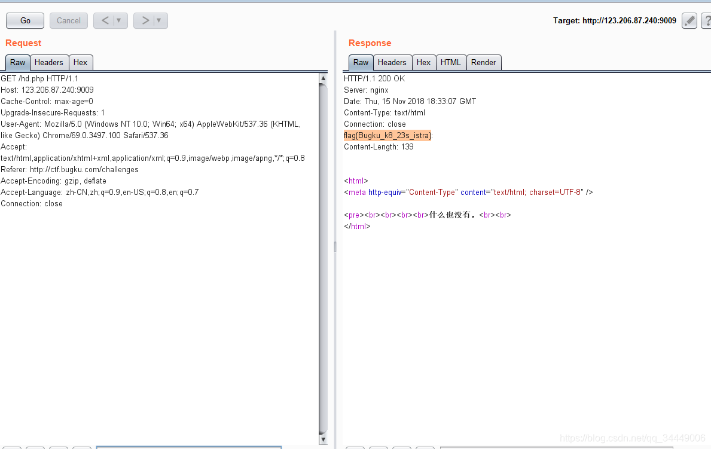711x449 pixels.
Task: Click the Referer header line with ctf.bugku.com
Action: point(69,169)
